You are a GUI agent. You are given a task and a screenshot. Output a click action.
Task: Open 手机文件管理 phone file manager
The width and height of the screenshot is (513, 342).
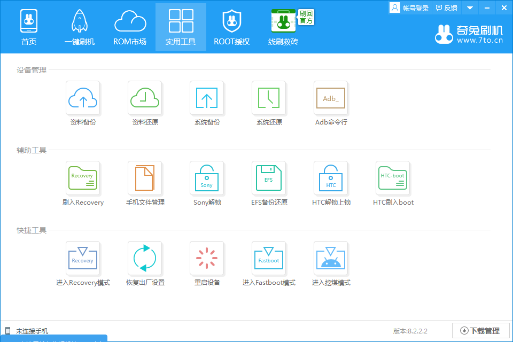click(x=145, y=178)
